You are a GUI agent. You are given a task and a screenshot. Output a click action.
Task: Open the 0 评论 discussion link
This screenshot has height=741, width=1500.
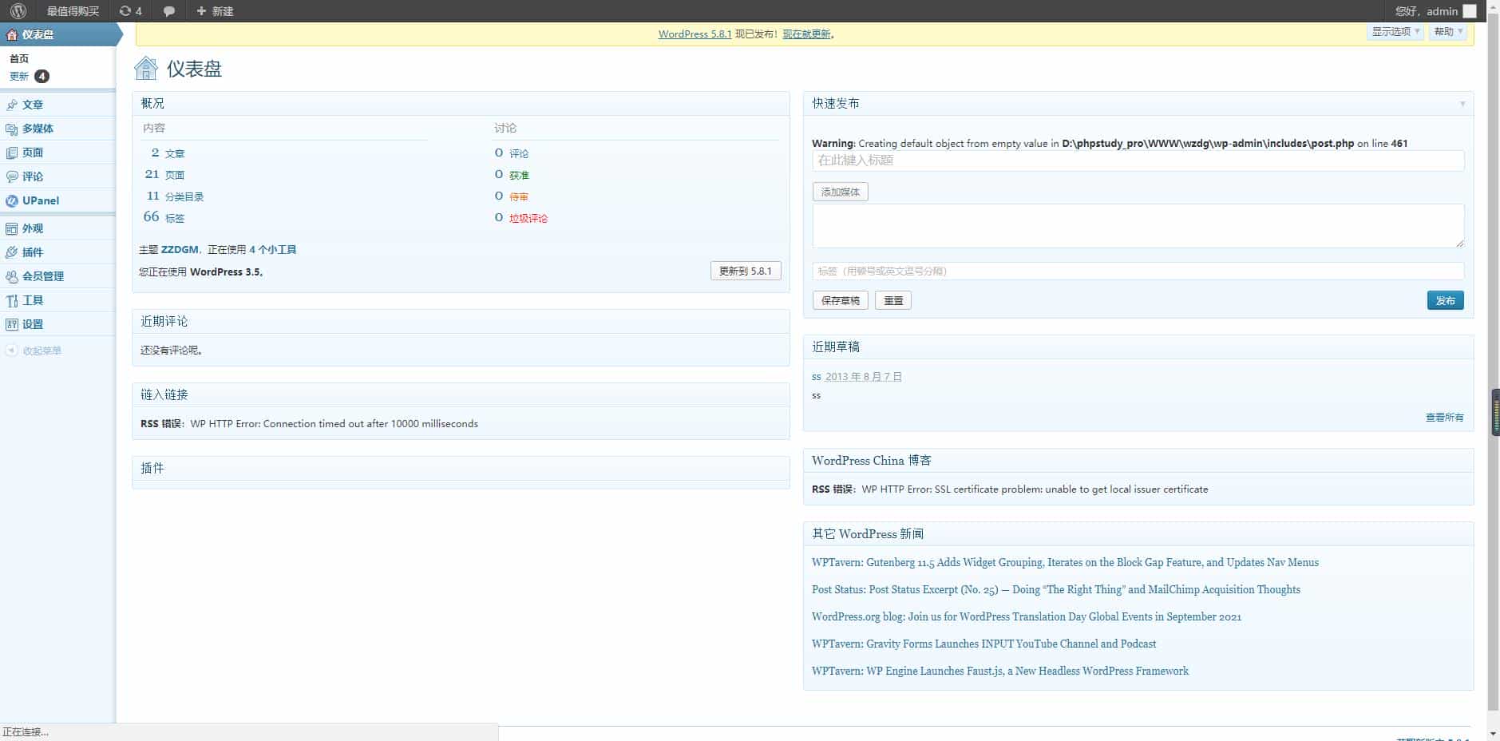point(512,153)
